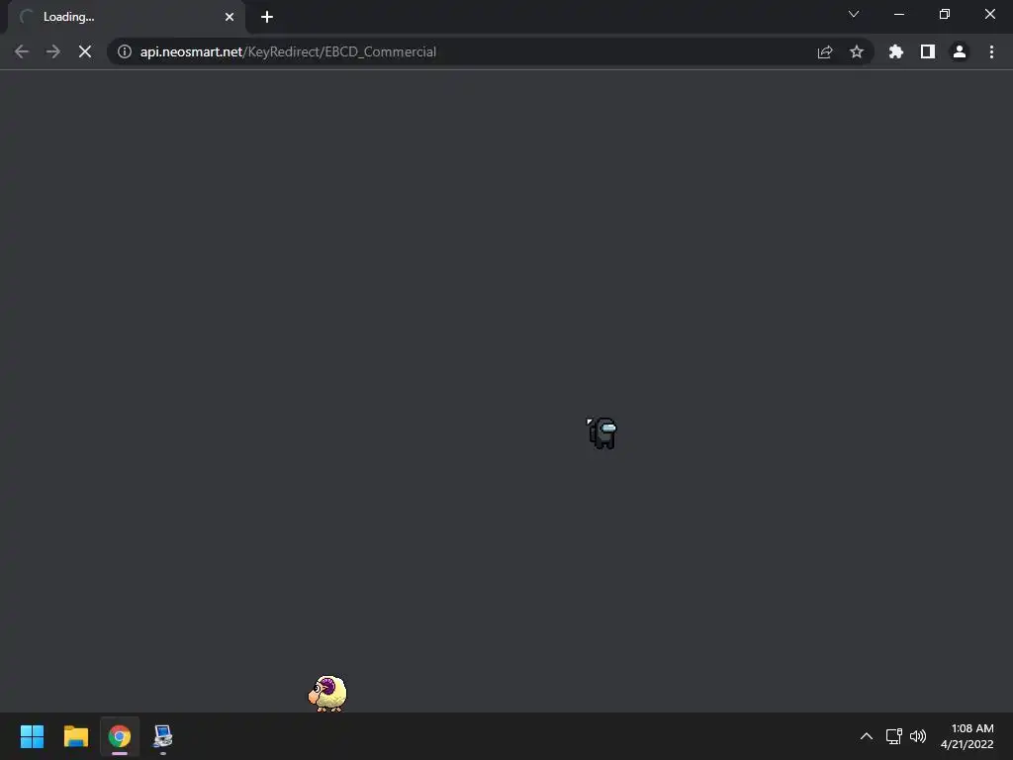Image resolution: width=1013 pixels, height=760 pixels.
Task: Open Chrome profile avatar
Action: [960, 51]
